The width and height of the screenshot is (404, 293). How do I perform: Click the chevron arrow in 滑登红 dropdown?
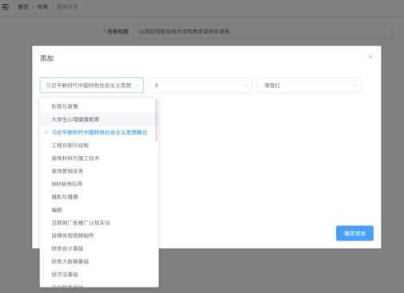point(354,85)
